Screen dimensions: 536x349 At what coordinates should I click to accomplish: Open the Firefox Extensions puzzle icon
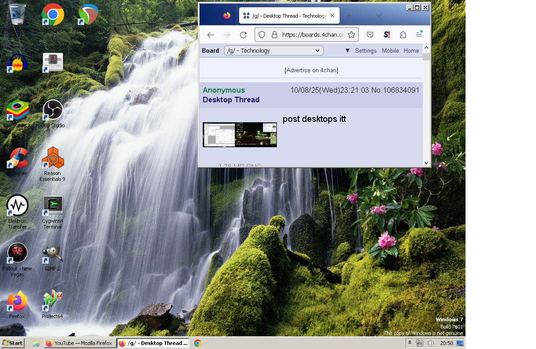tap(403, 35)
